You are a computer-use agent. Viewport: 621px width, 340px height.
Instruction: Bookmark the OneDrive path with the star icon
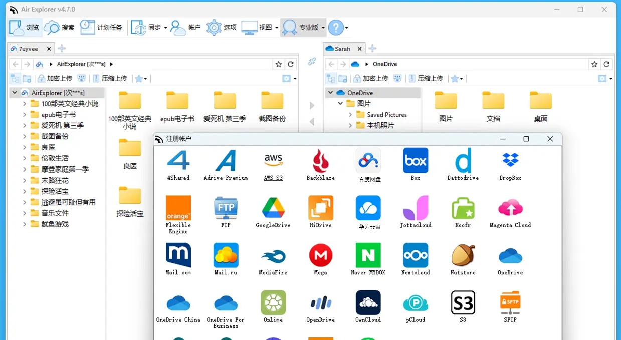point(594,64)
